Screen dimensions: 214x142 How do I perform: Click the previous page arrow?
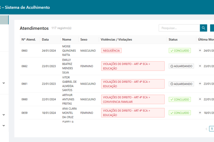coord(206,129)
